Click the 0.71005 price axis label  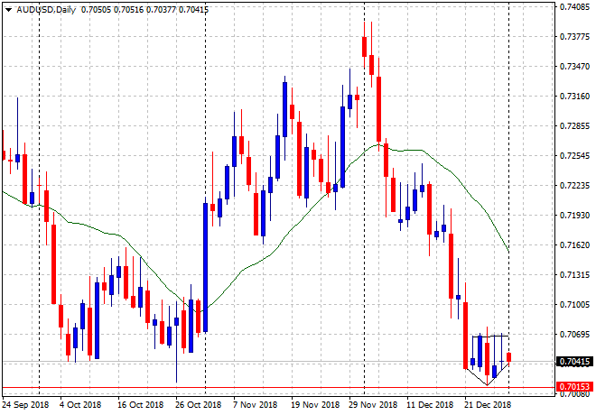coord(574,305)
